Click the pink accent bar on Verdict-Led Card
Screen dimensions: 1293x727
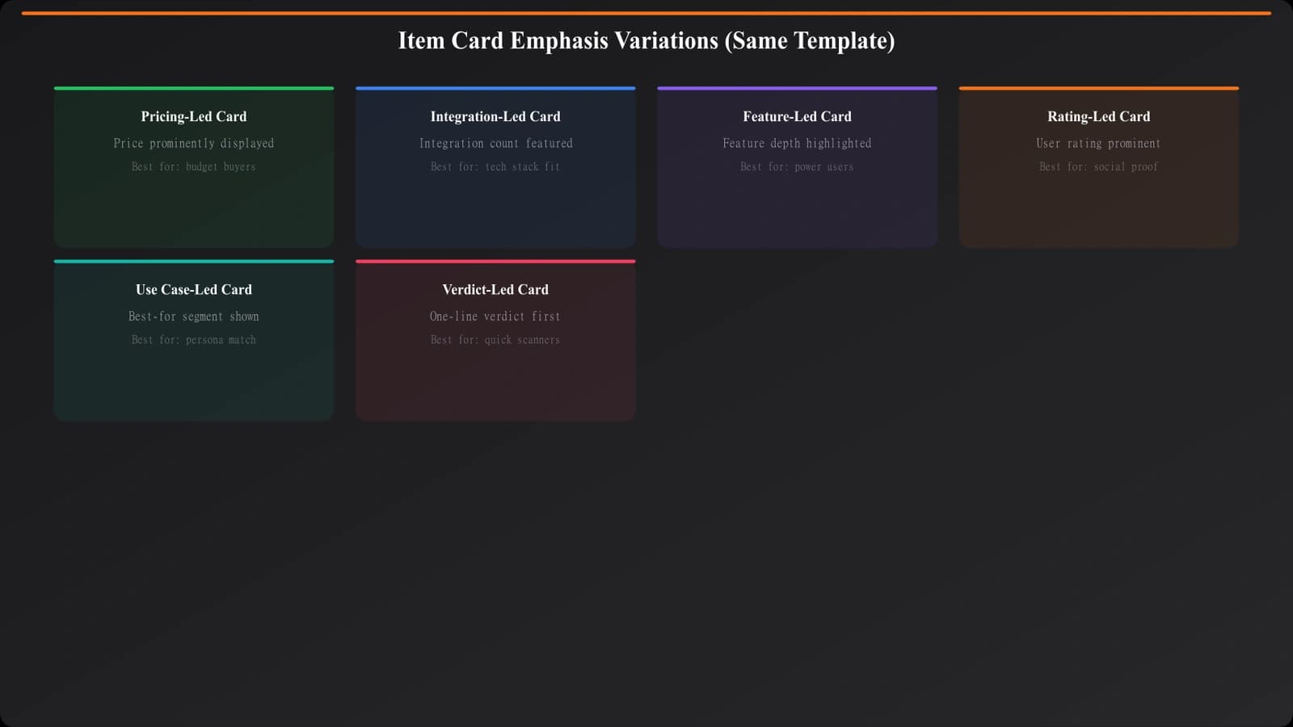[x=495, y=261]
